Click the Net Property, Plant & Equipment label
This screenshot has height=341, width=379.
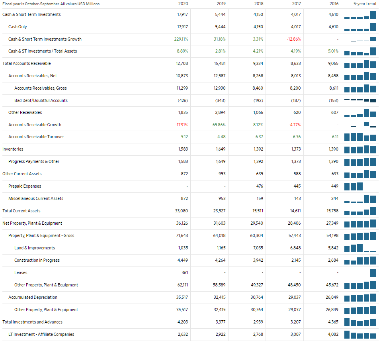[32, 223]
